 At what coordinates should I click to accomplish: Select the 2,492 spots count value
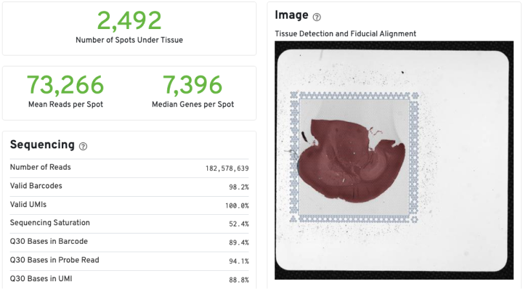click(x=129, y=21)
